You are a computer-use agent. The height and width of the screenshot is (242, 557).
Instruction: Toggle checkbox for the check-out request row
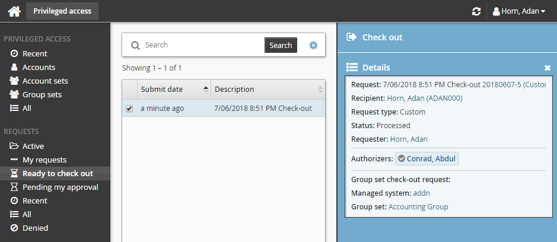129,109
